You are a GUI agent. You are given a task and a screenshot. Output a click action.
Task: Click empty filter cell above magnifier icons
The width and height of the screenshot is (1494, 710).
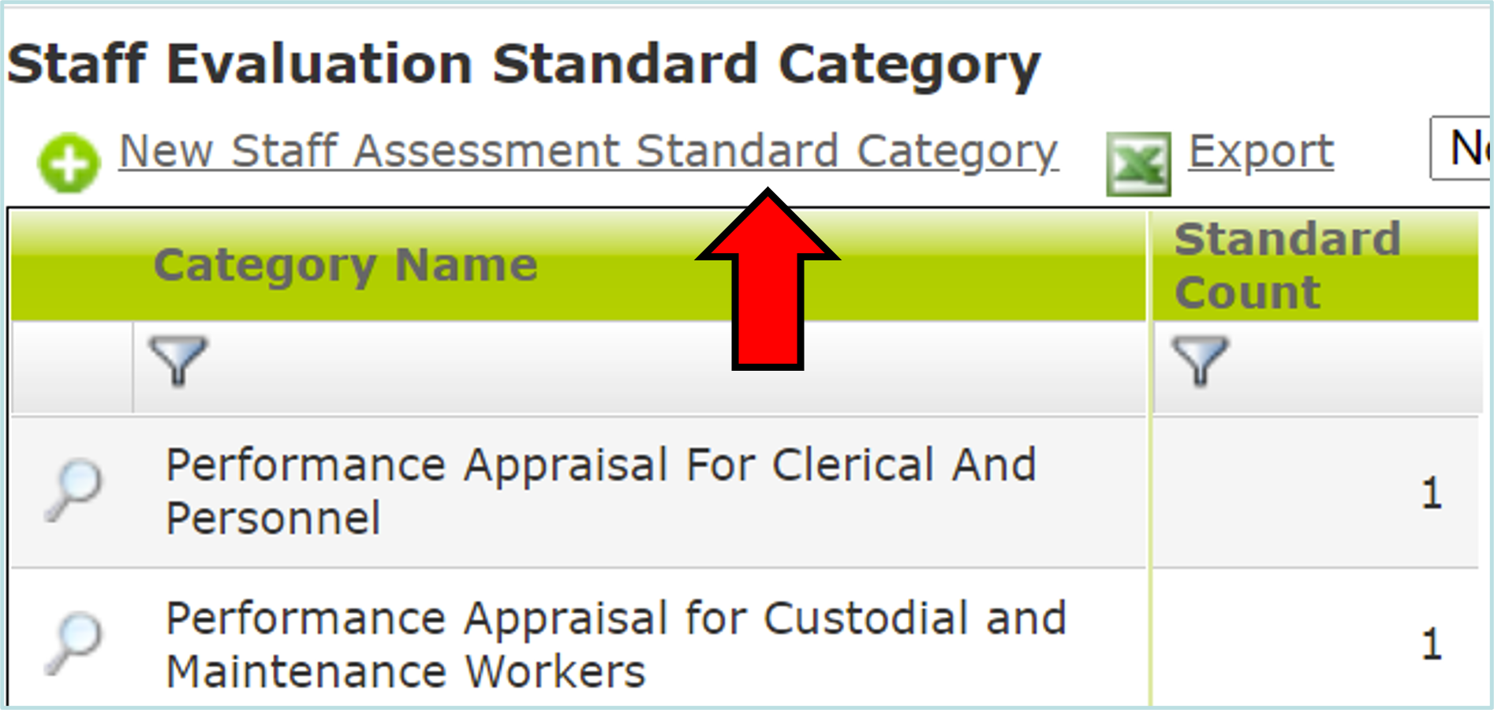72,368
